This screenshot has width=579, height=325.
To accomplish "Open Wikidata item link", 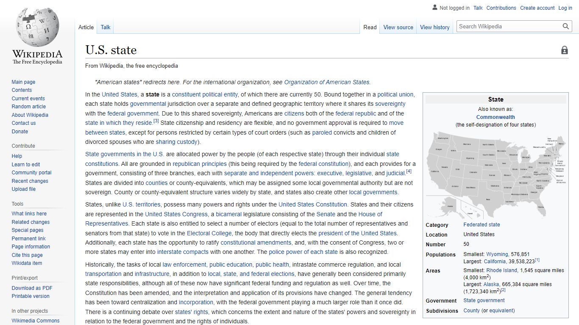I will (x=27, y=263).
